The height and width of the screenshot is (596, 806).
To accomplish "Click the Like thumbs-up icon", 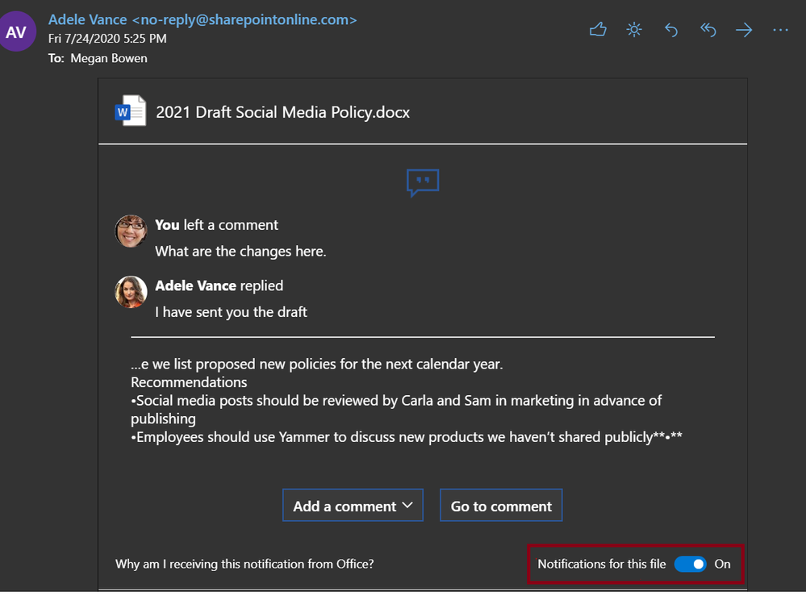I will 598,30.
